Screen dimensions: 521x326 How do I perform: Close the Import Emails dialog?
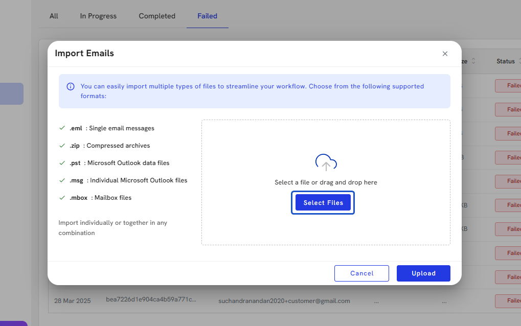[445, 54]
